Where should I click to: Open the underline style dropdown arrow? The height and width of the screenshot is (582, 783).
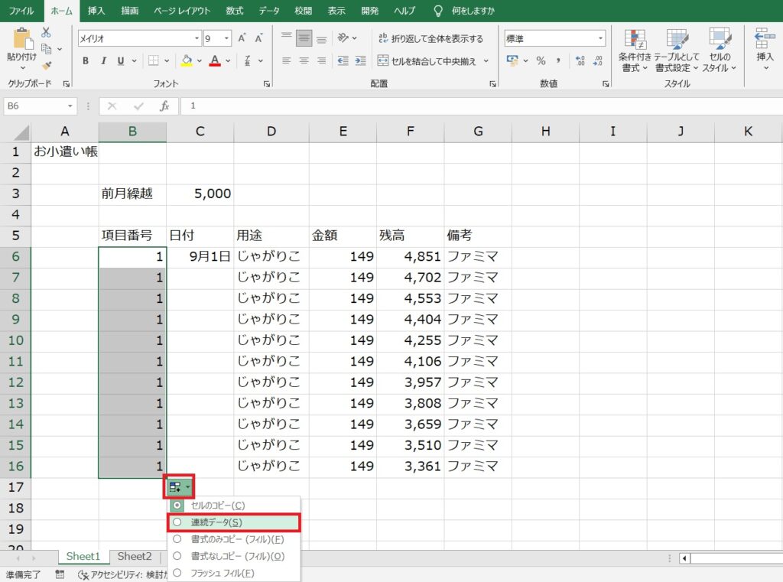[x=134, y=61]
